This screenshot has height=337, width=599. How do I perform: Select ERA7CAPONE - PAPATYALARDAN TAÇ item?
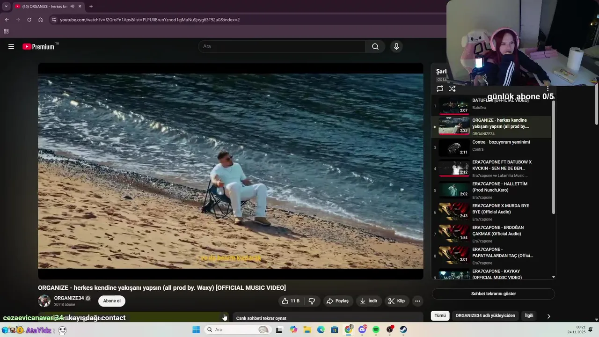tap(492, 256)
